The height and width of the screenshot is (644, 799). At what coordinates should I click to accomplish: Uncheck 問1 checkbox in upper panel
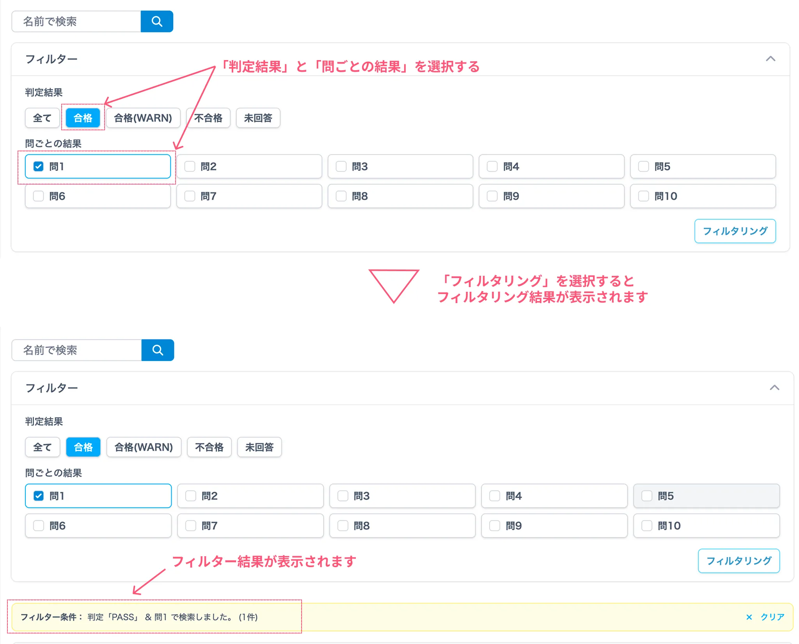pos(39,167)
